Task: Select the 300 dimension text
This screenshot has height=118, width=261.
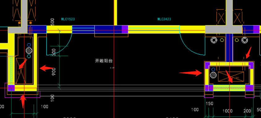Action: pyautogui.click(x=53, y=52)
